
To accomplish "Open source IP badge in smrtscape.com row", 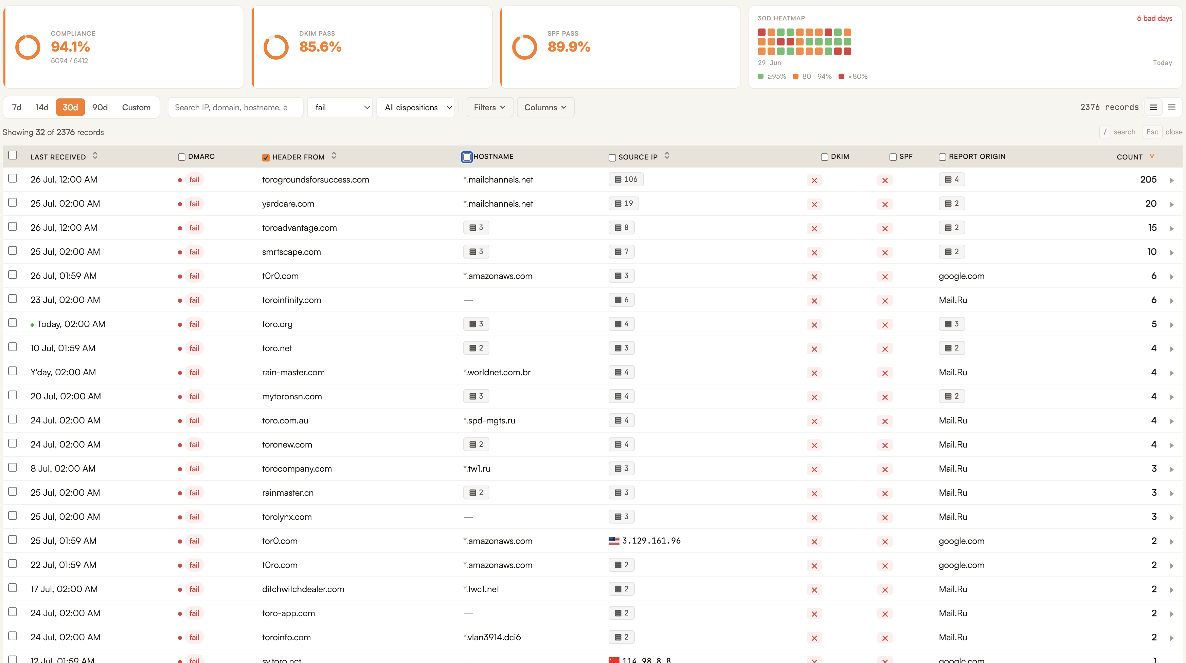I will coord(622,252).
